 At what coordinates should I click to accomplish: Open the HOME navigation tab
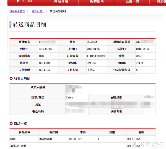[x=25, y=1]
